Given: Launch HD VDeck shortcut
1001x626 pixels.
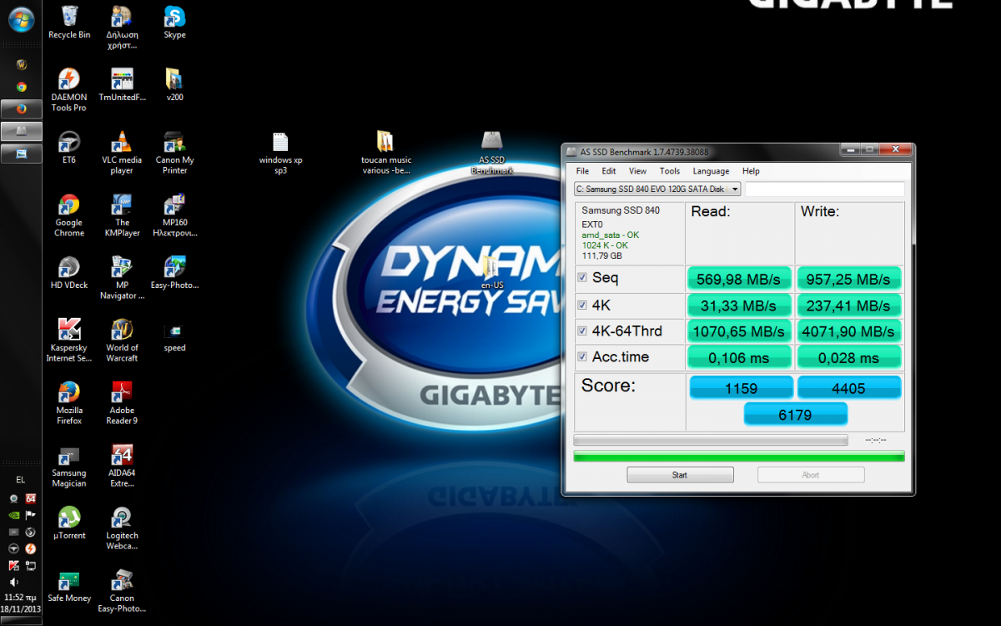Looking at the screenshot, I should pos(69,273).
